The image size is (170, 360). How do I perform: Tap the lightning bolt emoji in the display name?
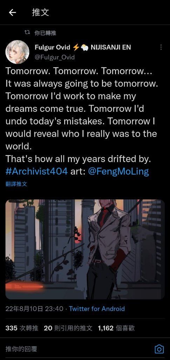pyautogui.click(x=76, y=47)
